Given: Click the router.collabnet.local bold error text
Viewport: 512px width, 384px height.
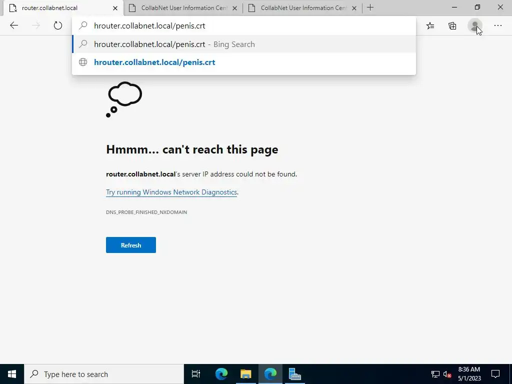Looking at the screenshot, I should tap(140, 174).
